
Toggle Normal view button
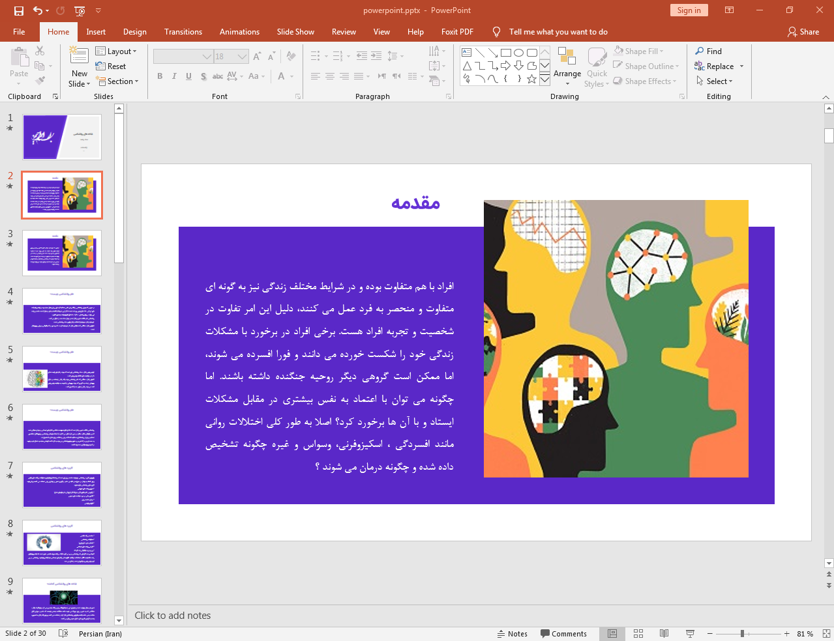click(612, 633)
